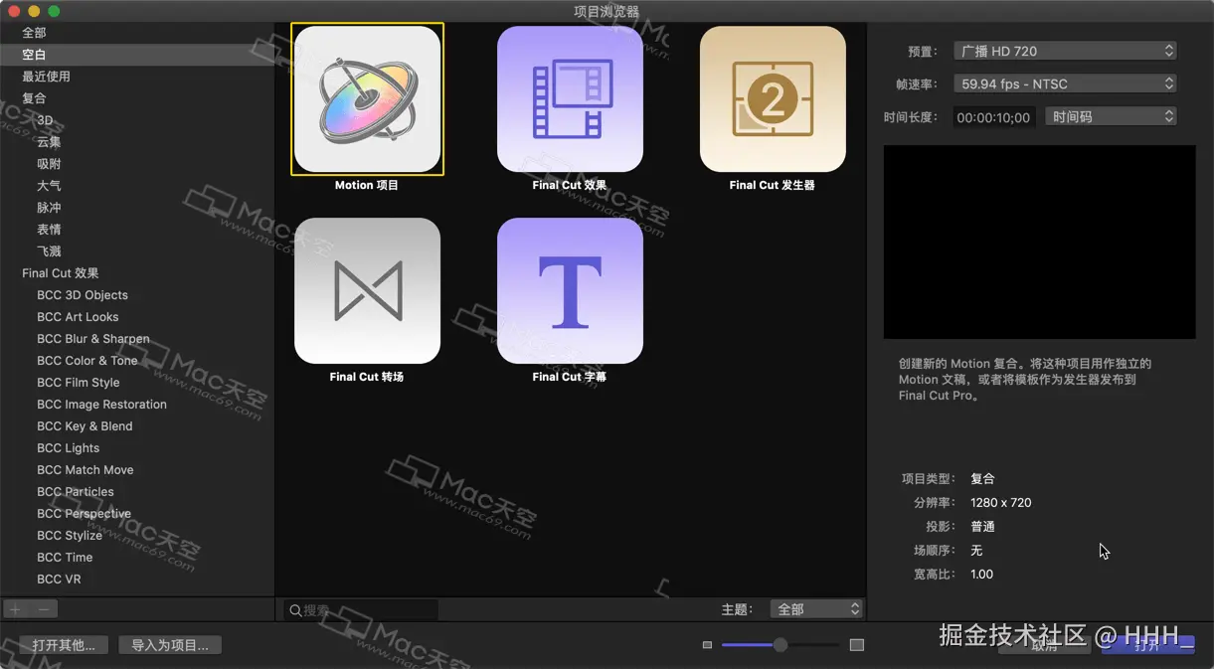Click the green window zoom button

[x=54, y=11]
